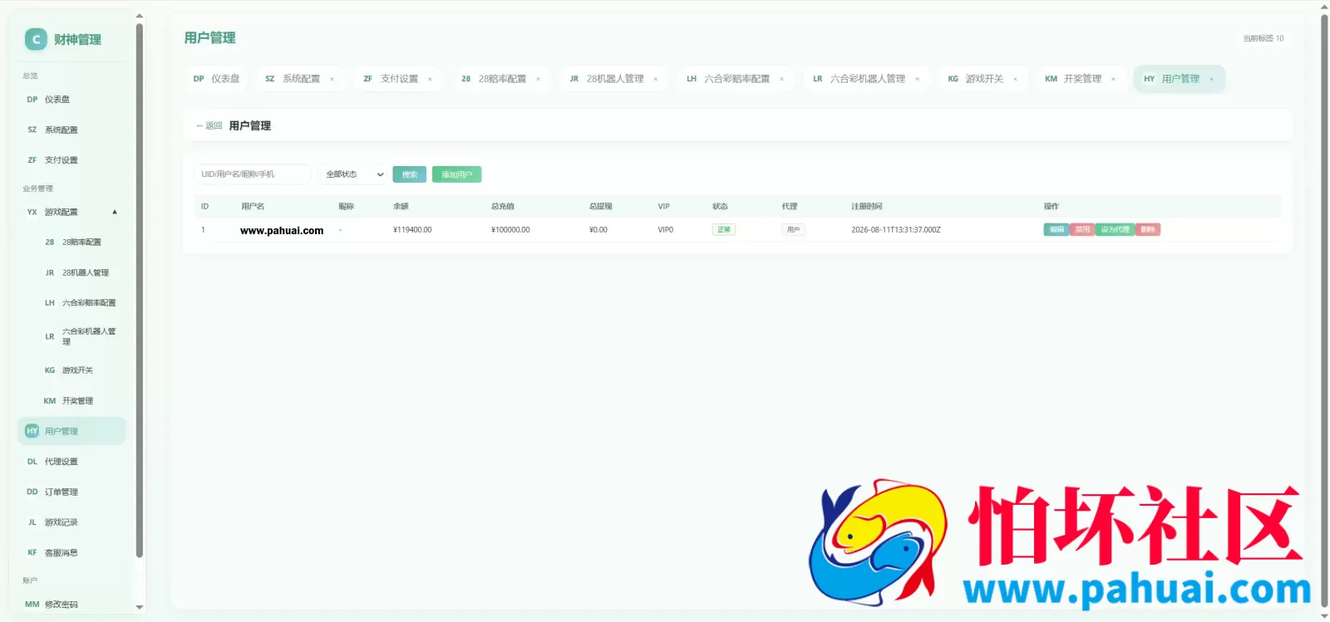Click 设为代理 for user 1

[x=1115, y=230]
